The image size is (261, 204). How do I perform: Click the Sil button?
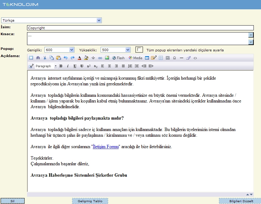point(13,201)
